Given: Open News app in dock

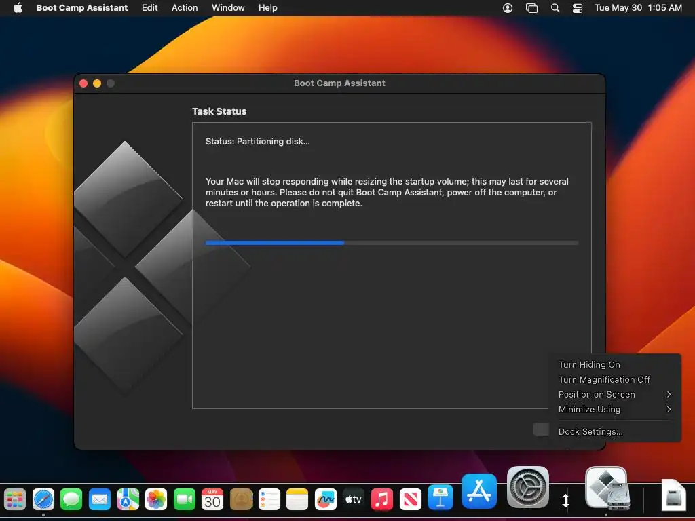Looking at the screenshot, I should tap(411, 500).
